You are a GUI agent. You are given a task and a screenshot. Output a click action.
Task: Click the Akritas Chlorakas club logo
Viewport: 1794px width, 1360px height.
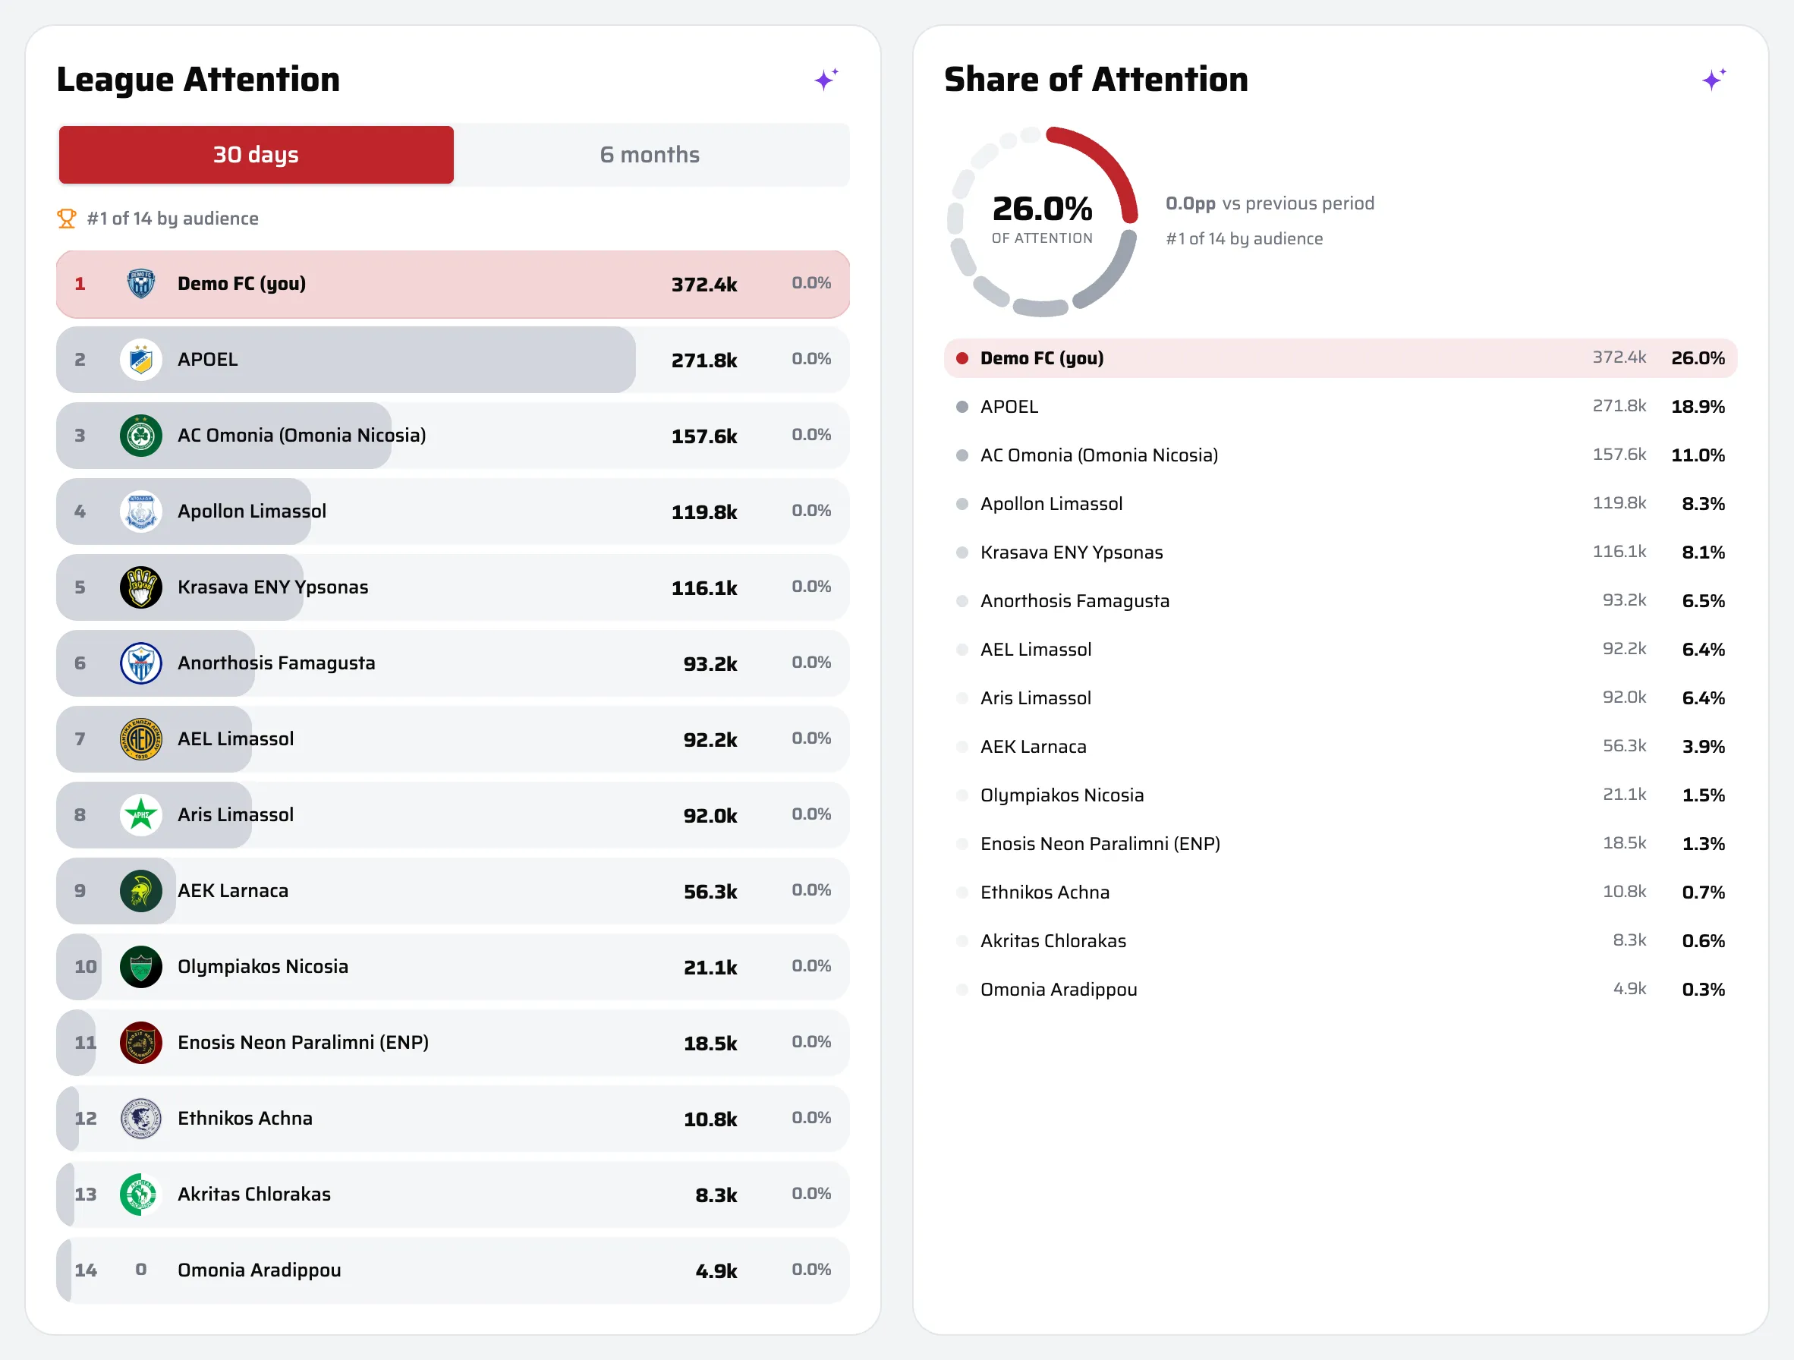(141, 1195)
